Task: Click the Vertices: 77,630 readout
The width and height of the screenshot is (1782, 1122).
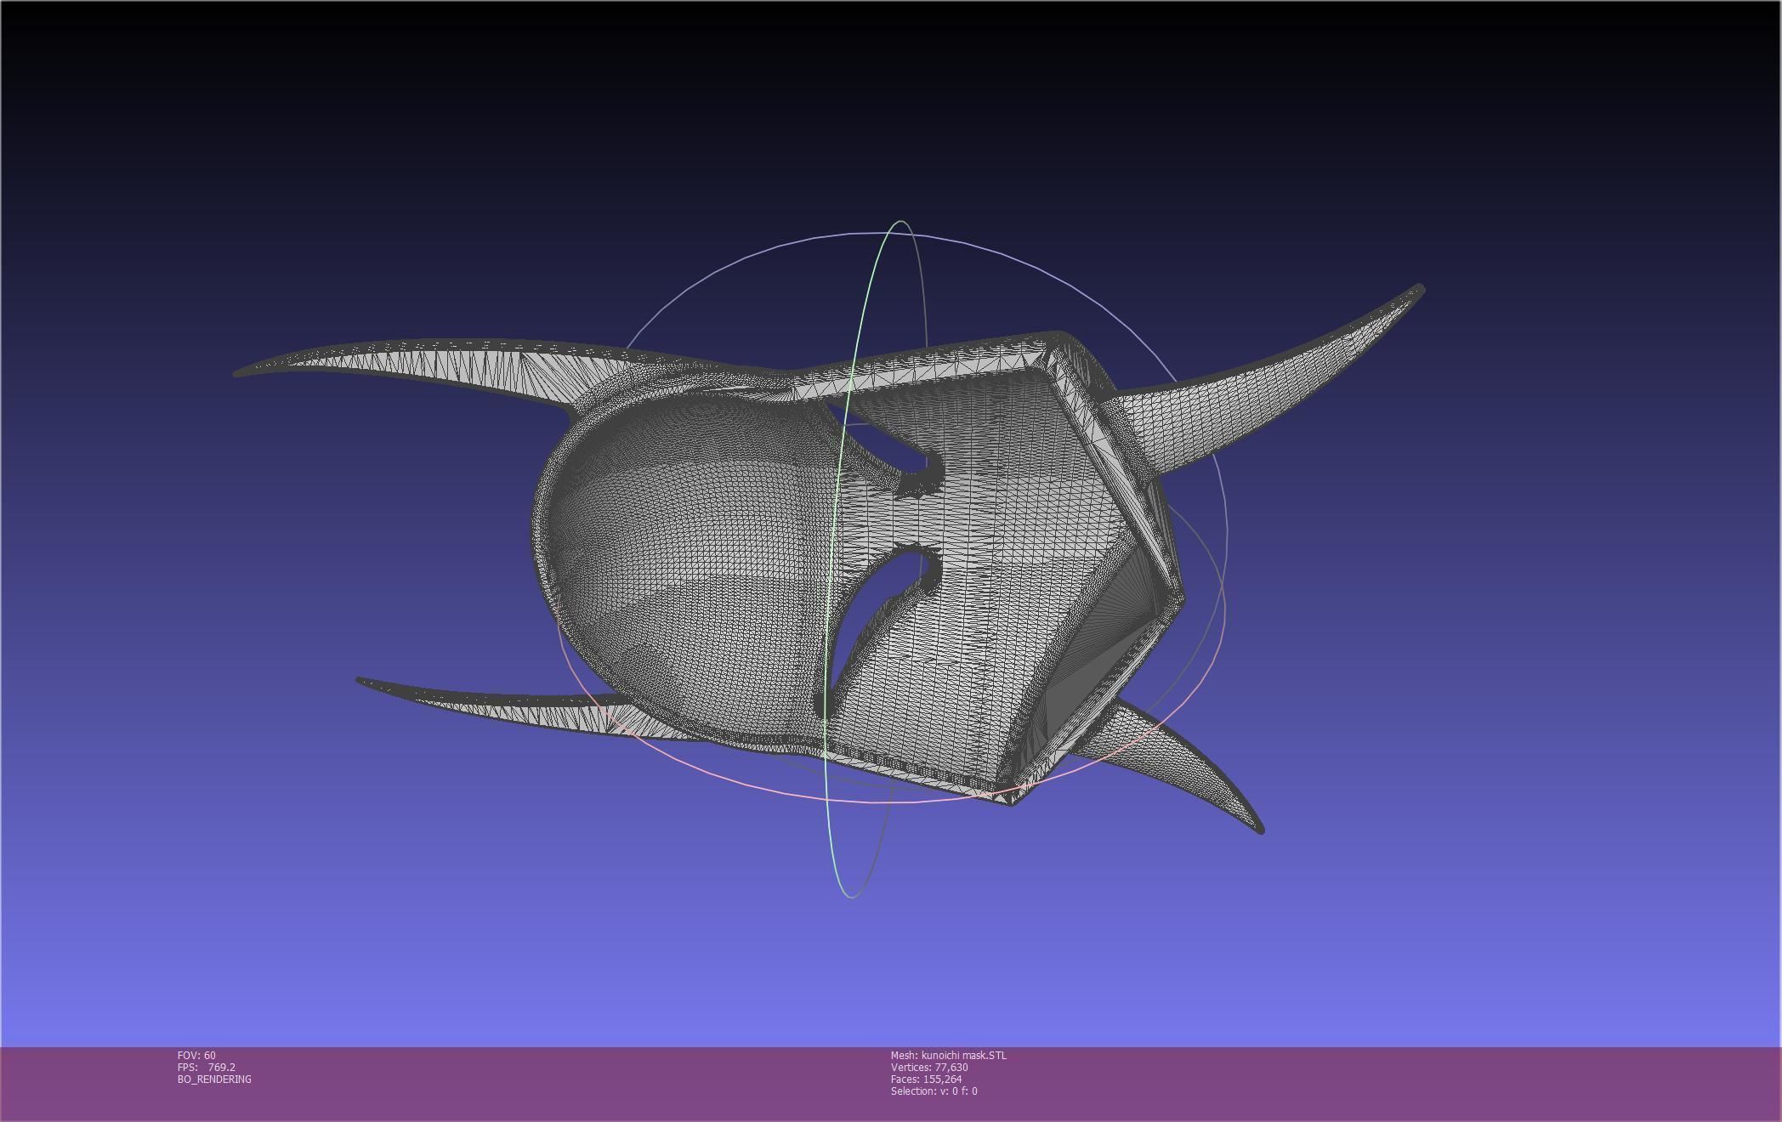Action: [x=929, y=1068]
